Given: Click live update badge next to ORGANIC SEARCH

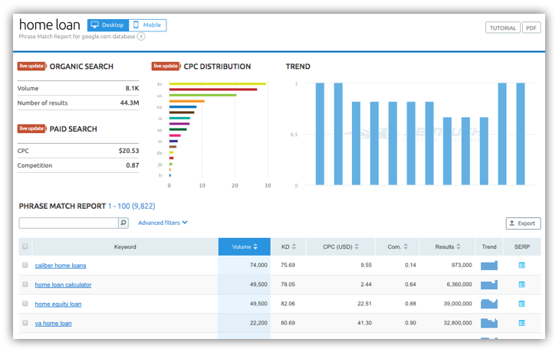Looking at the screenshot, I should point(31,67).
